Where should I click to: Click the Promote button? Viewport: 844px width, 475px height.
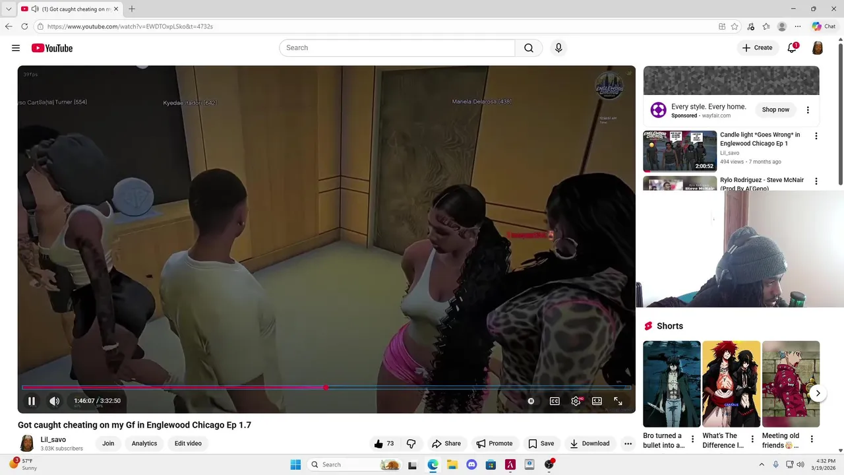tap(495, 443)
